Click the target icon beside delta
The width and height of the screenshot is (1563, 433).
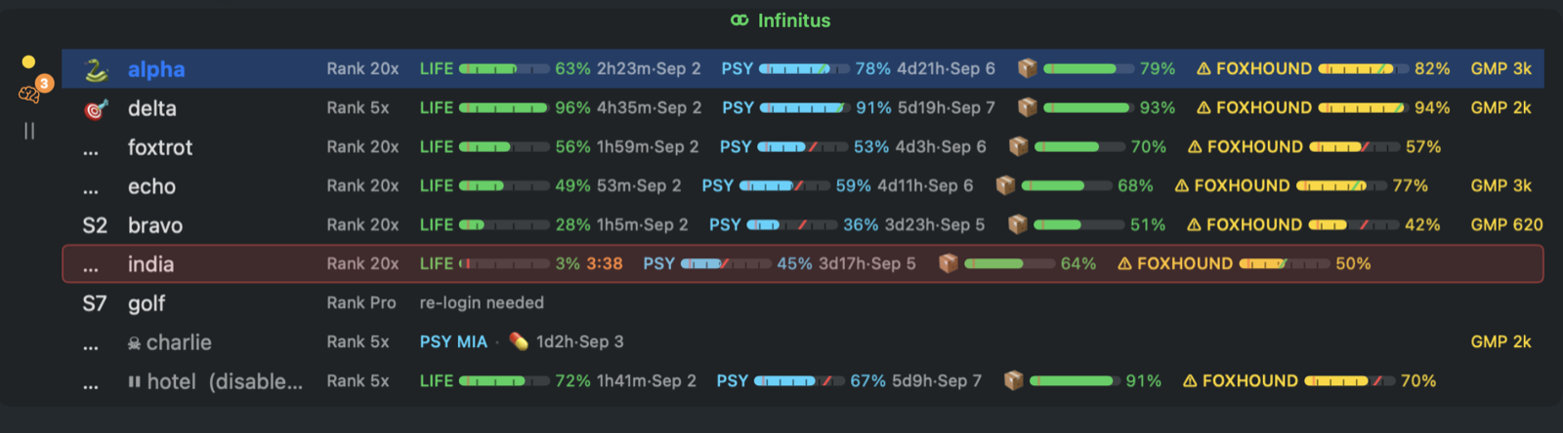coord(95,108)
